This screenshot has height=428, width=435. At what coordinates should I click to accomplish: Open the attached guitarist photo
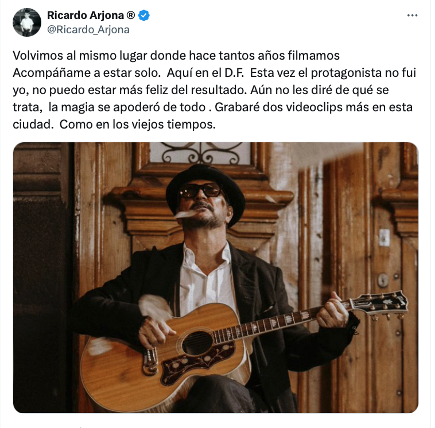(216, 277)
